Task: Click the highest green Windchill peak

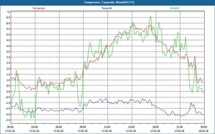Action: tap(151, 16)
